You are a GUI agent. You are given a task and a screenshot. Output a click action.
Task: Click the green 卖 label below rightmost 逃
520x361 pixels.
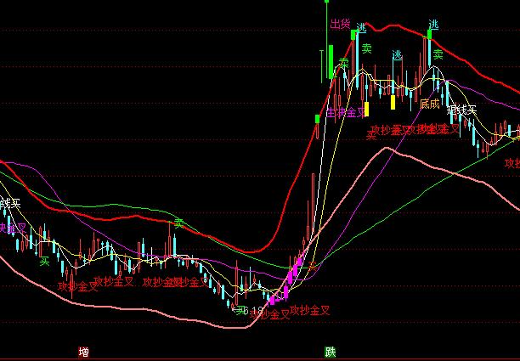(x=438, y=55)
